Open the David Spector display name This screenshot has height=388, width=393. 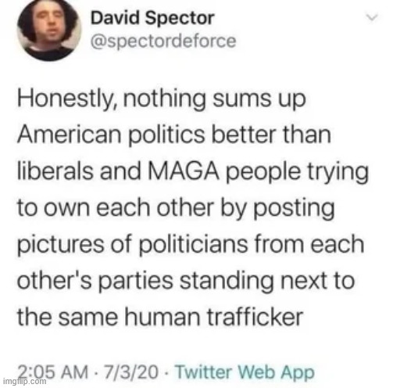point(152,18)
